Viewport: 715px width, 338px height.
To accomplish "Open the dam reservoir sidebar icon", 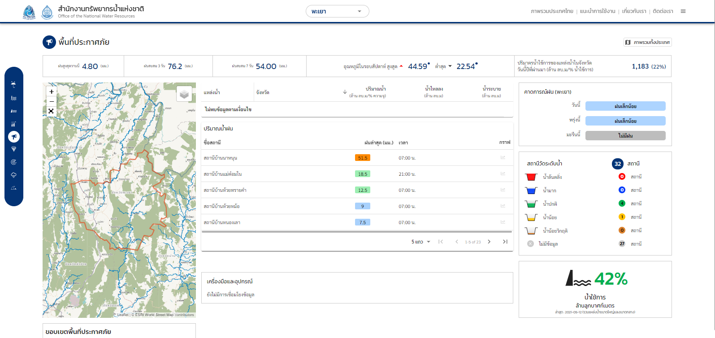I will [13, 111].
